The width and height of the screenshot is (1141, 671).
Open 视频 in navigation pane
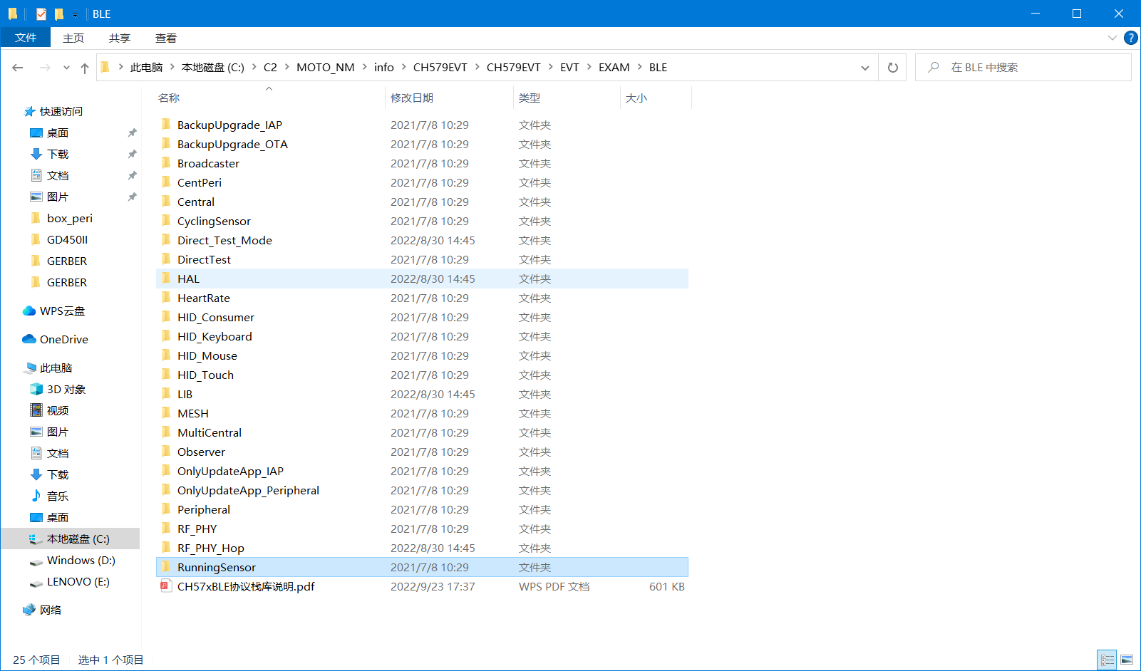(x=58, y=411)
